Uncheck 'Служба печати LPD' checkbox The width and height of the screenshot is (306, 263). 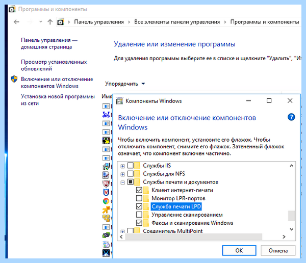point(139,206)
